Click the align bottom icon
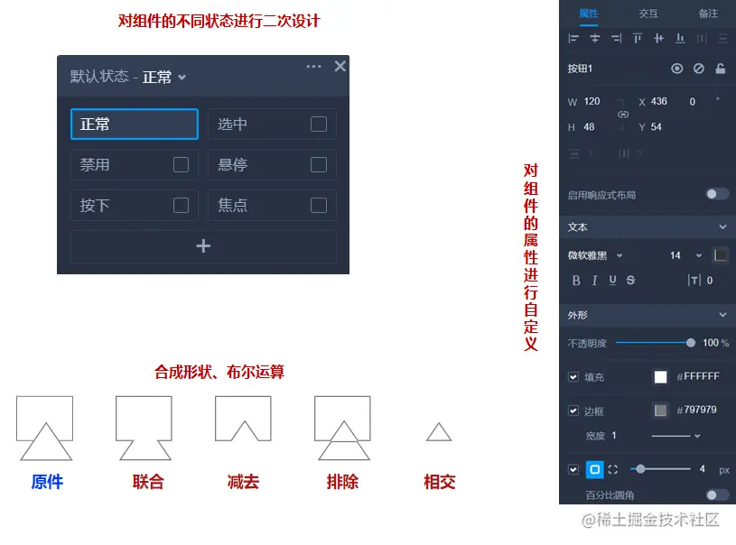Screen dimensions: 736x545 tap(680, 39)
